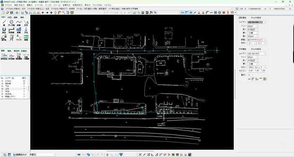Pick the 文字 text tool
Image resolution: width=294 pixels, height=157 pixels.
pos(26,23)
